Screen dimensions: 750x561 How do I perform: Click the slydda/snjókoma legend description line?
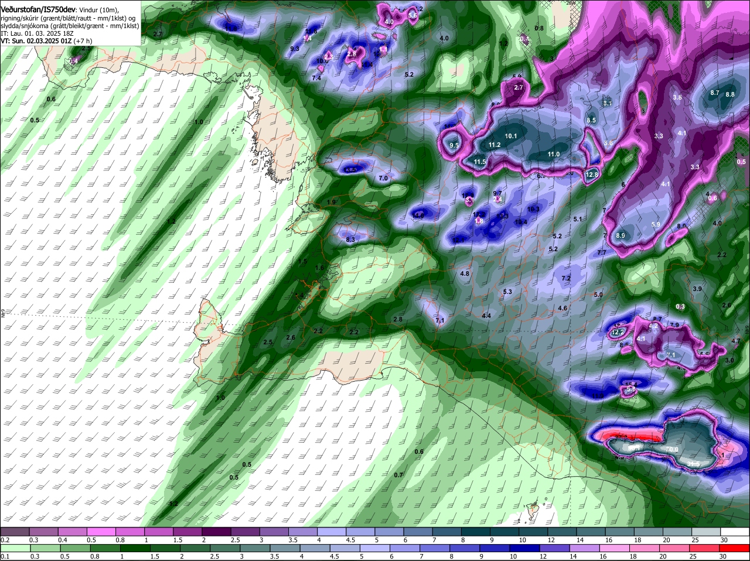[69, 26]
